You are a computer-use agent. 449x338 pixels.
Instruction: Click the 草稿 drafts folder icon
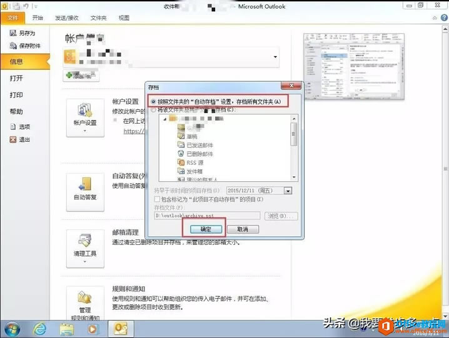[181, 136]
